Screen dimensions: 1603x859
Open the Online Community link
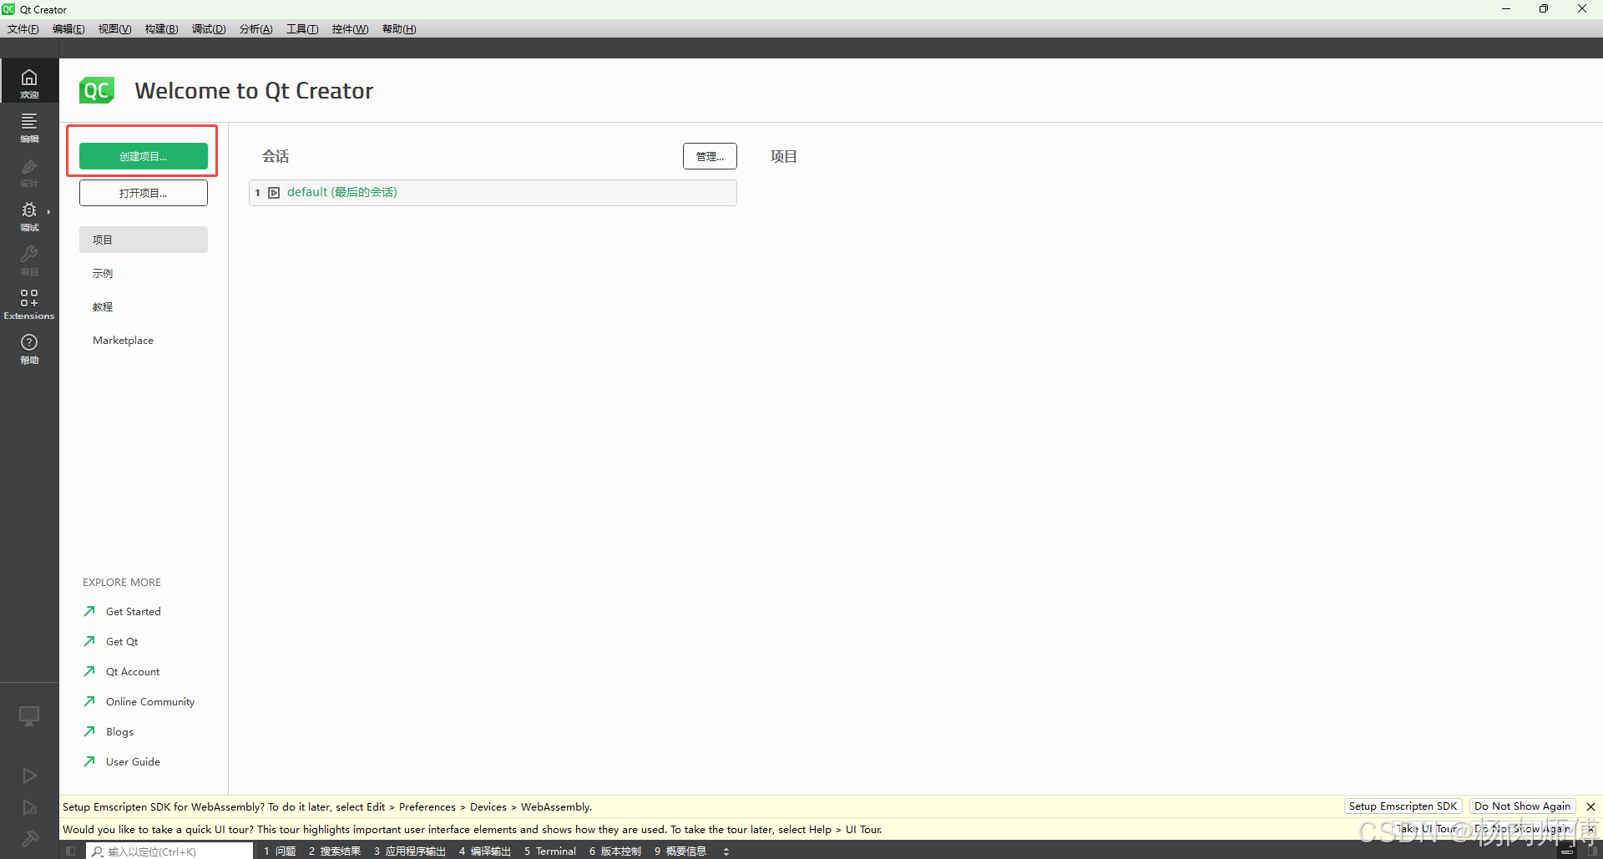[150, 701]
